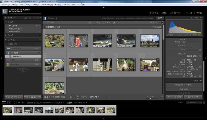Click the plus icon on Folders panel
207x120 pixels.
40,35
